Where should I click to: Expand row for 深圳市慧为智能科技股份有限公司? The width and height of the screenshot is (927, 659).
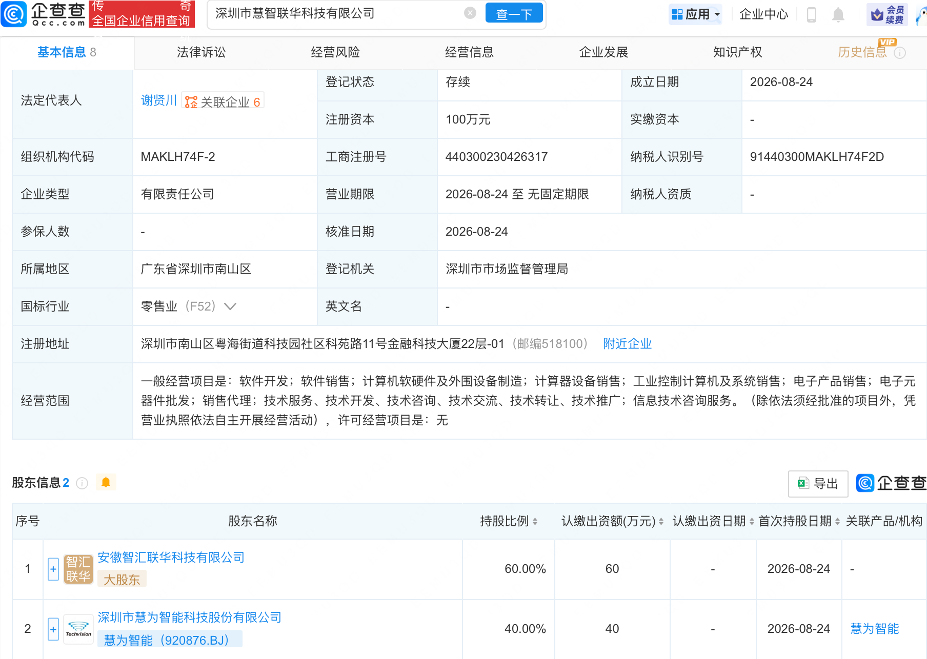point(53,629)
